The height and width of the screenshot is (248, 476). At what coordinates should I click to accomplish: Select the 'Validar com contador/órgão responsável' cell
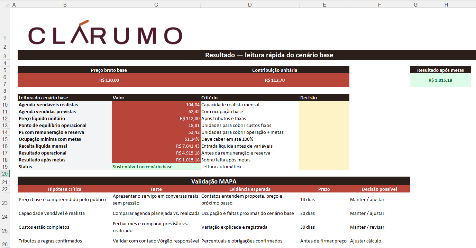pos(156,241)
